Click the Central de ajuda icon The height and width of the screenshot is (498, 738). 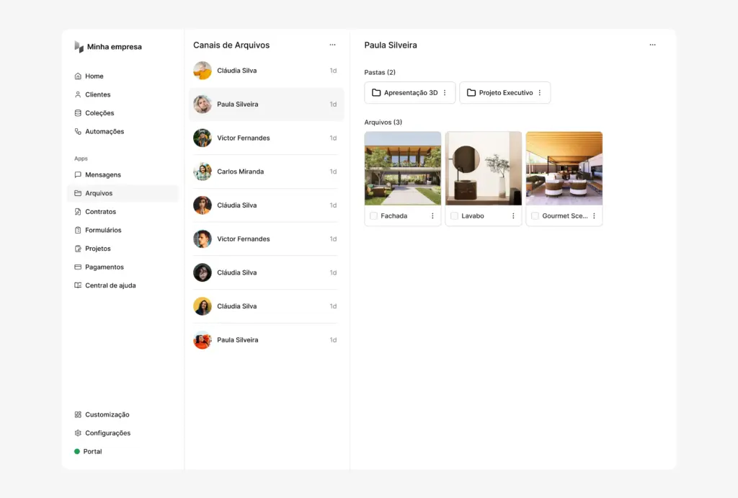click(x=78, y=285)
